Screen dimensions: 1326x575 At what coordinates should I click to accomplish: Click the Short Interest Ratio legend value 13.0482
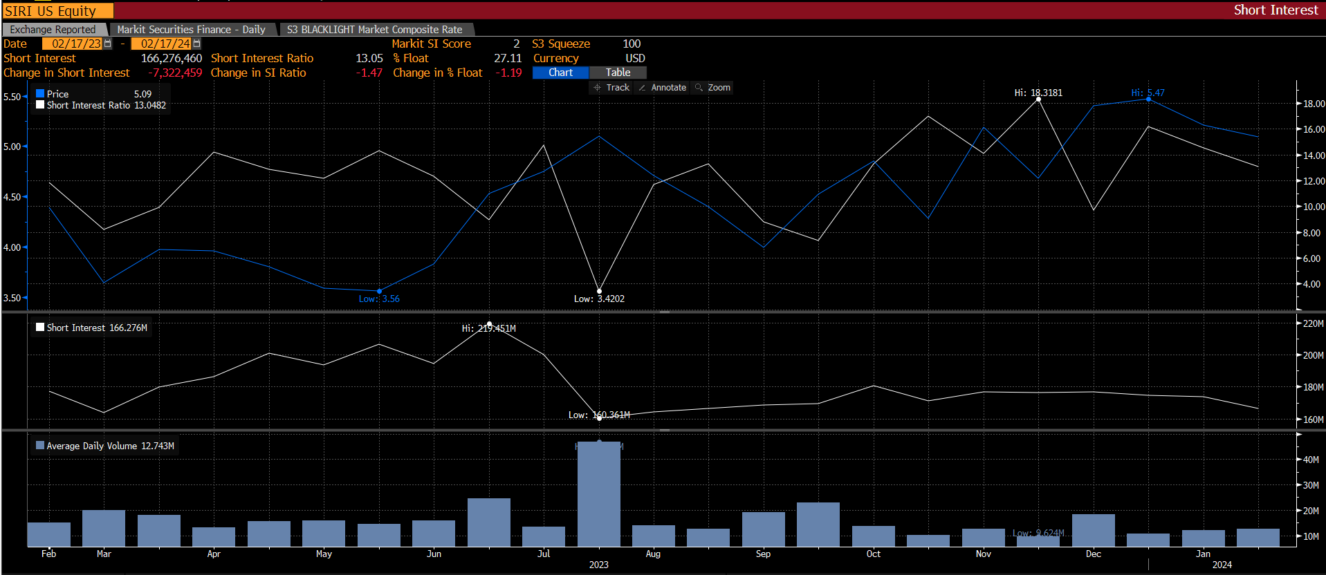[150, 105]
